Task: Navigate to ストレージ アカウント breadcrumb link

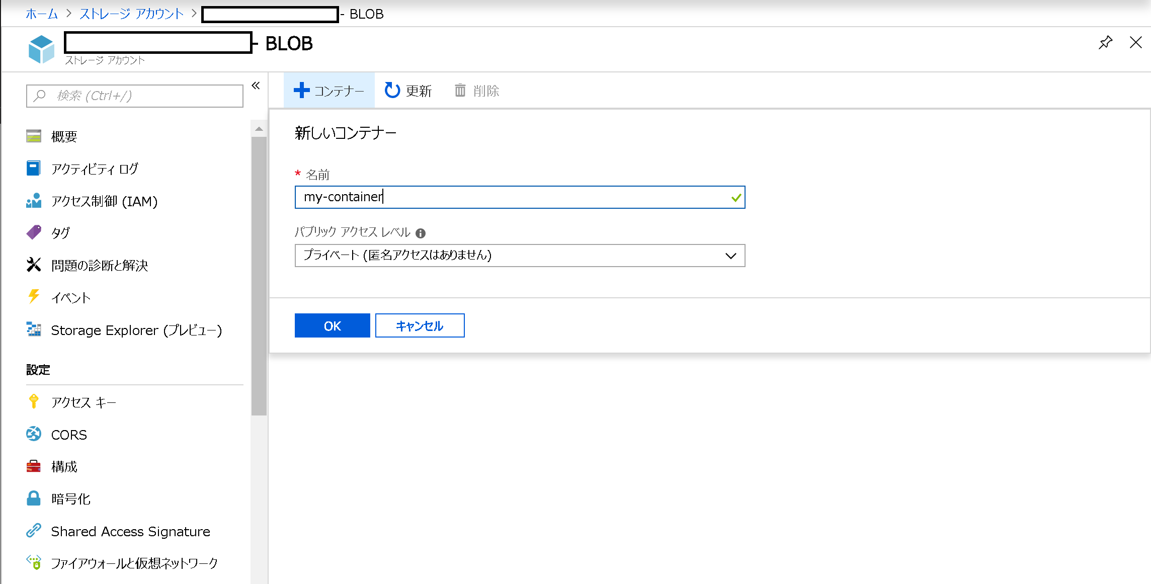Action: tap(131, 14)
